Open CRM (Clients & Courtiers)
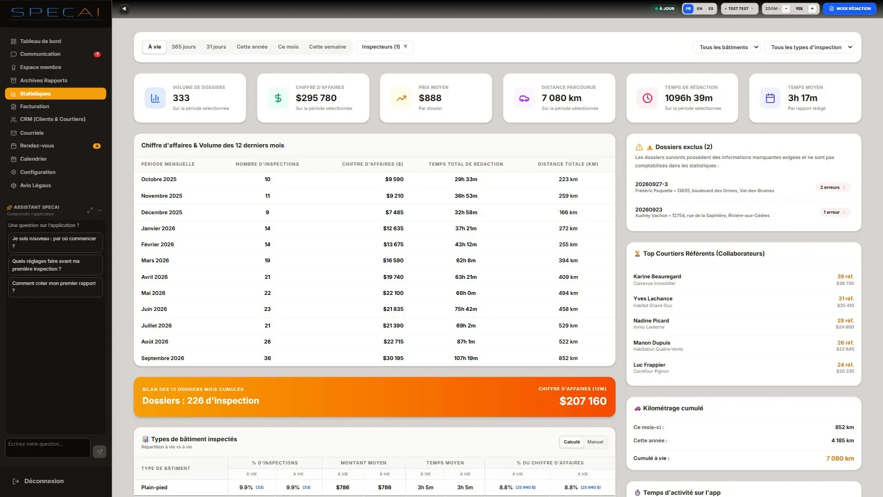Viewport: 883px width, 497px height. [55, 119]
